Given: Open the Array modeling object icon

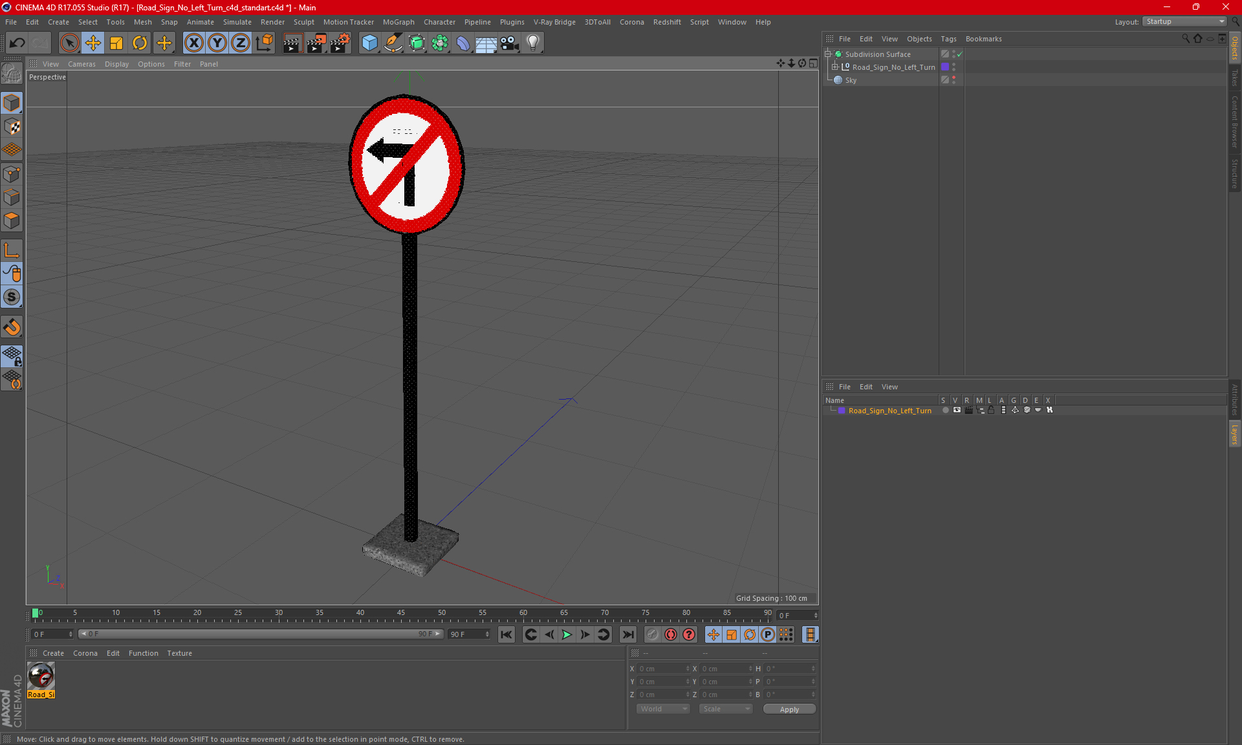Looking at the screenshot, I should click(x=440, y=43).
